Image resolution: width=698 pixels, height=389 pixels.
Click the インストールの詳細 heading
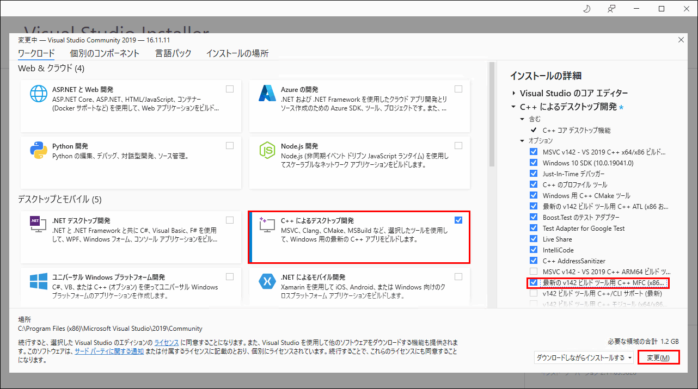click(x=546, y=76)
